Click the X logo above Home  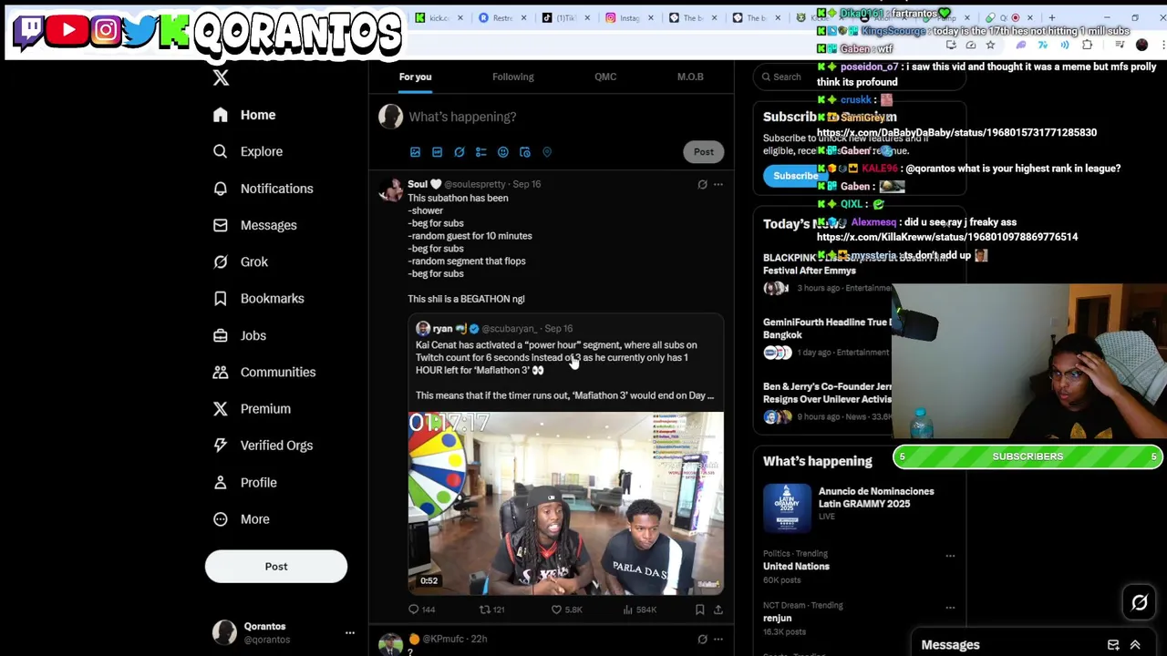click(221, 78)
